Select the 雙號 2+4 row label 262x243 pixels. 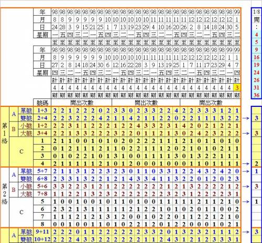35,118
